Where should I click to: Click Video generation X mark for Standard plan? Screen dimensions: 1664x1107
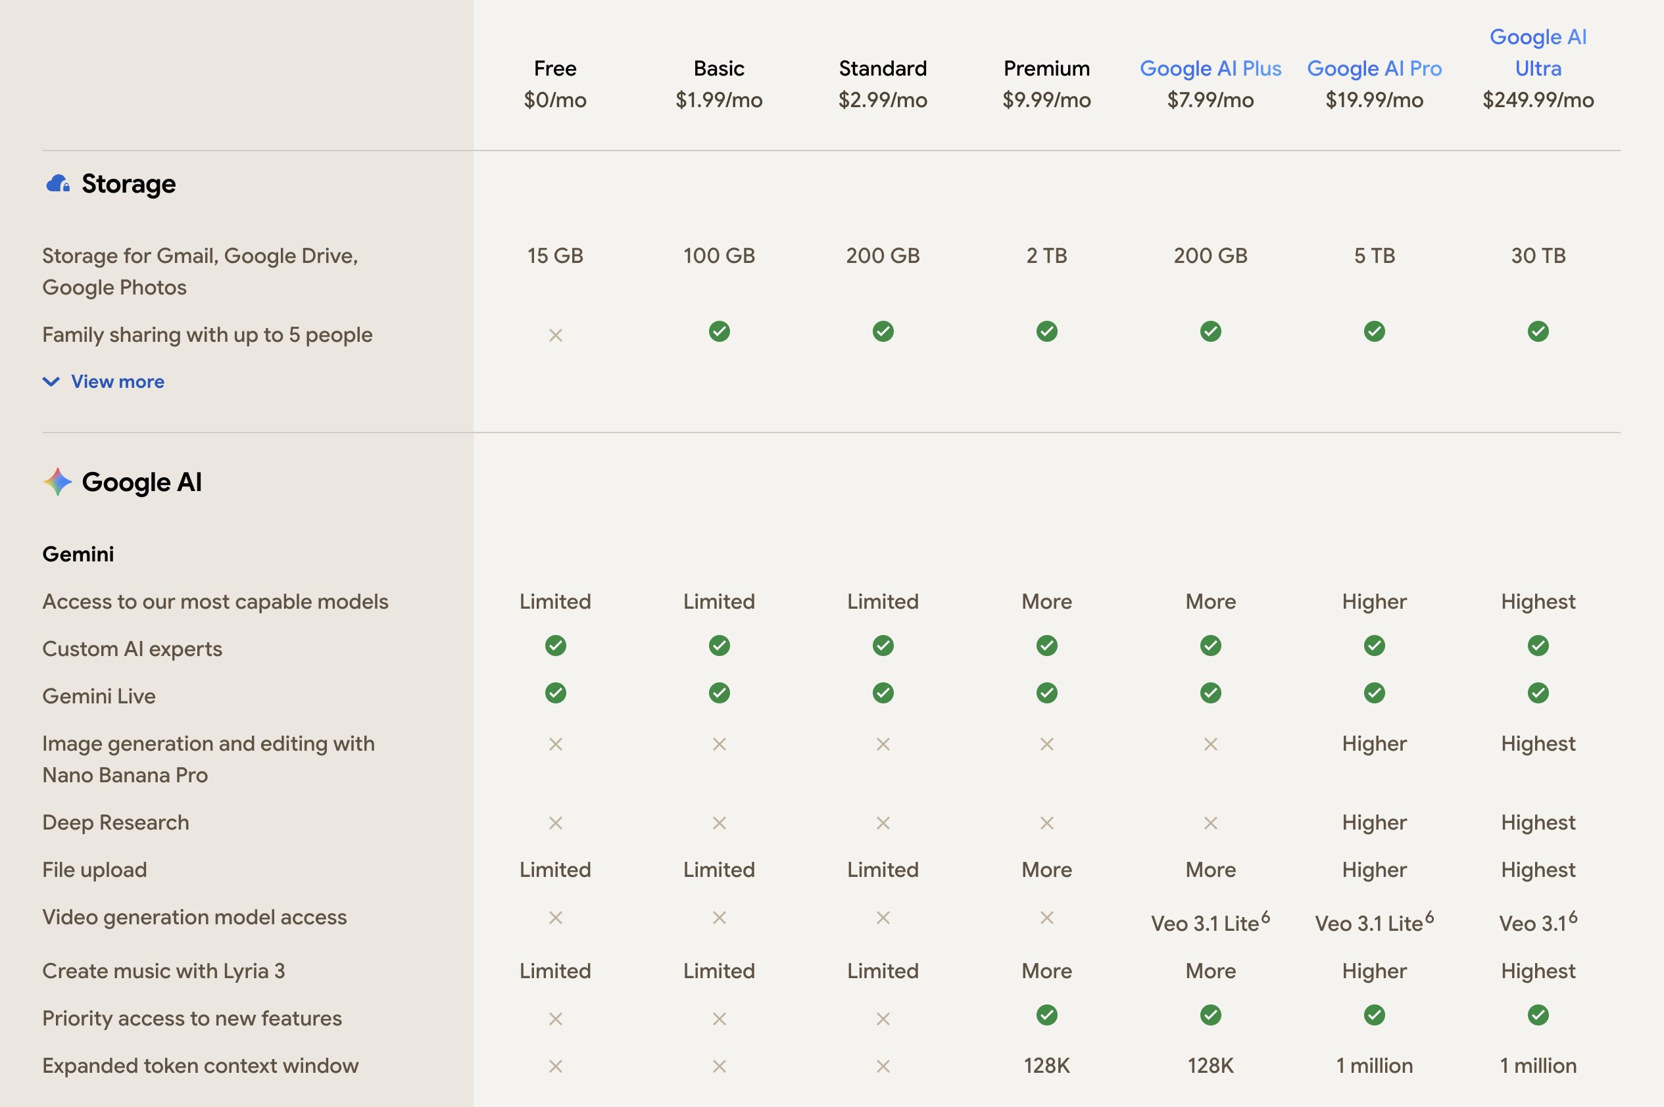coord(883,917)
